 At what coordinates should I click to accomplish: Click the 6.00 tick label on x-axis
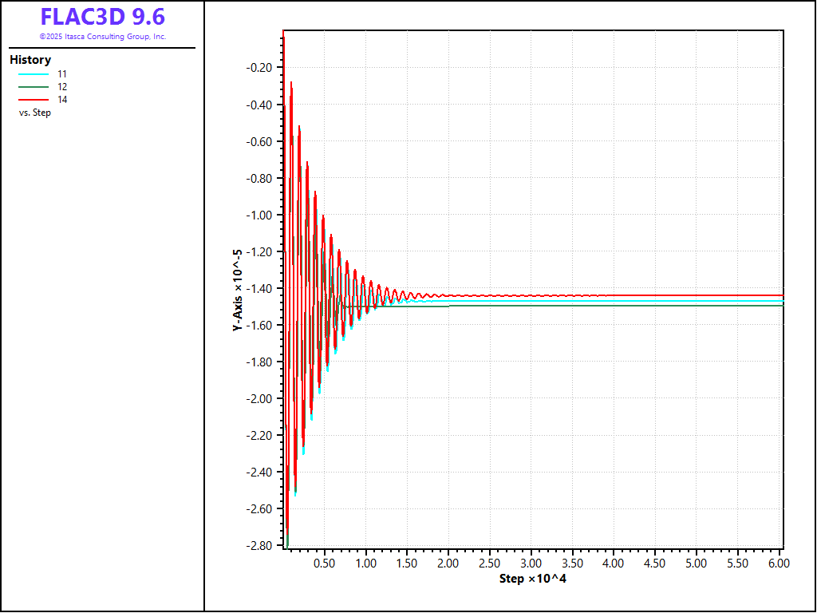tap(779, 563)
